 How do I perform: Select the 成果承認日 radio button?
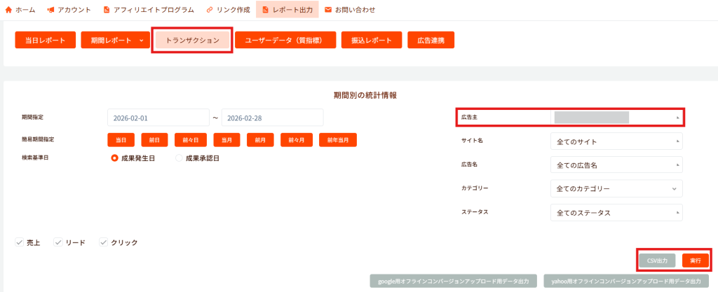point(179,158)
